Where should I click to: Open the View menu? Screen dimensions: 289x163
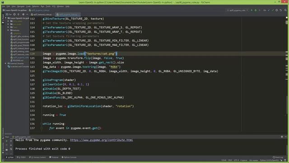14,6
